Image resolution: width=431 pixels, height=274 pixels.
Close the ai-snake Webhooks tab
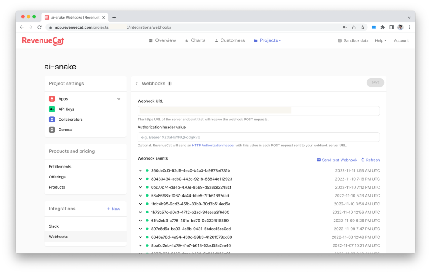(104, 18)
